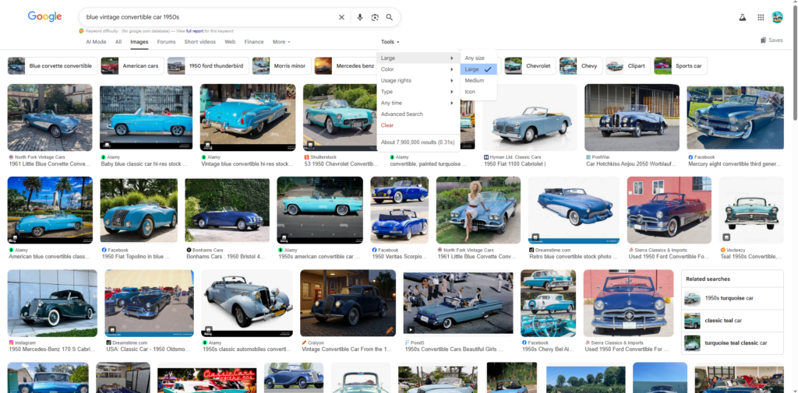Open Search Labs flask icon

(x=742, y=17)
